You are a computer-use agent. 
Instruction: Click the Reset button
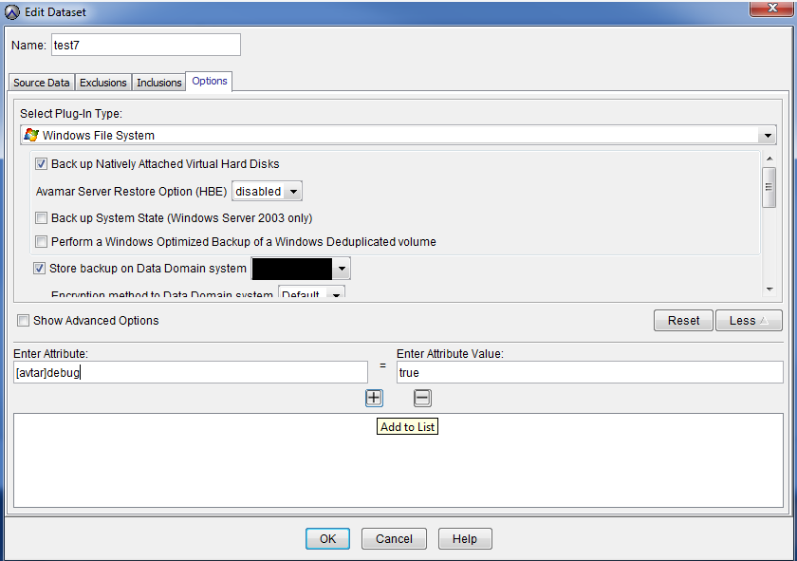coord(683,321)
